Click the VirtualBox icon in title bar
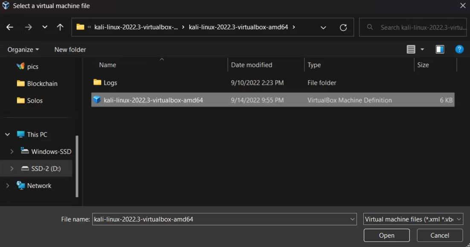This screenshot has height=247, width=470. click(6, 6)
